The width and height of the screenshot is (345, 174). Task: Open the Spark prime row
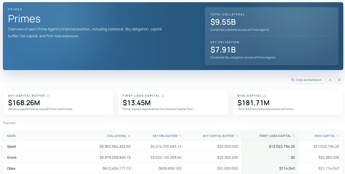173,146
